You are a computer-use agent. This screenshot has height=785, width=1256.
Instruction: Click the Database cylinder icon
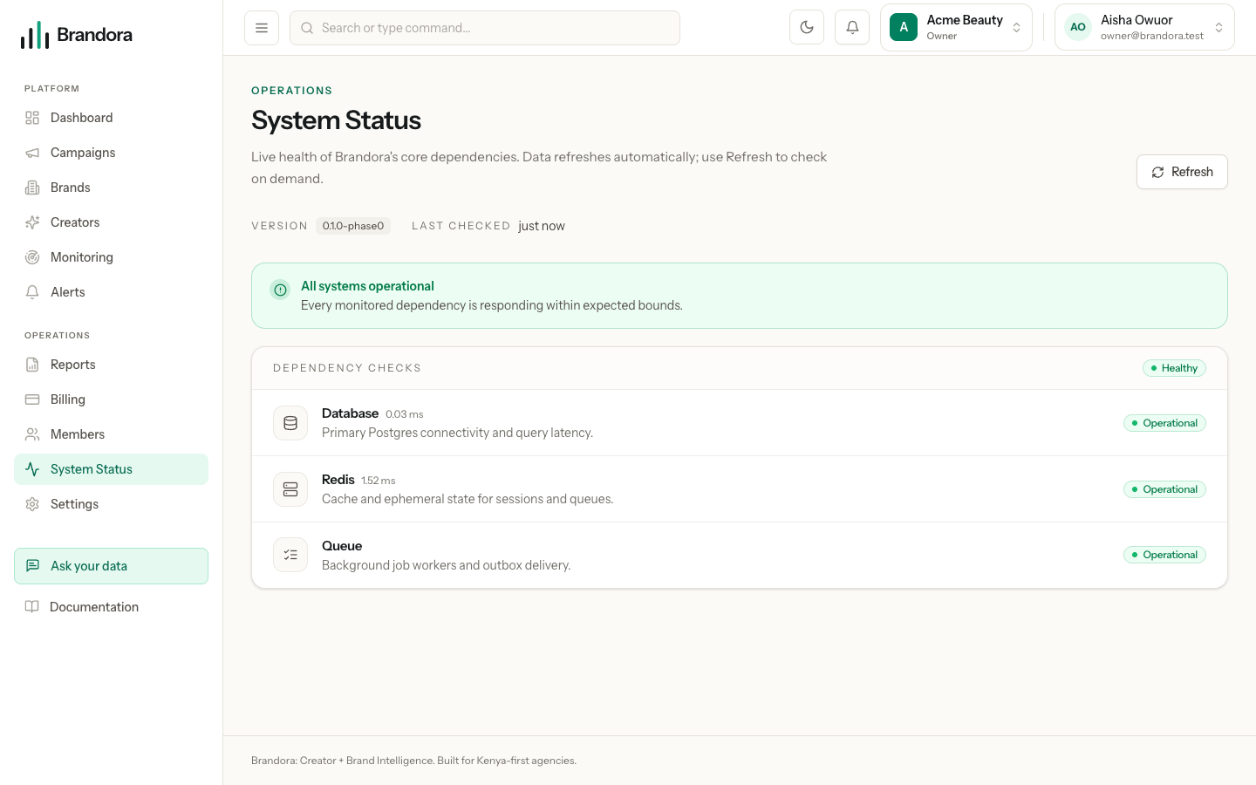pos(290,423)
